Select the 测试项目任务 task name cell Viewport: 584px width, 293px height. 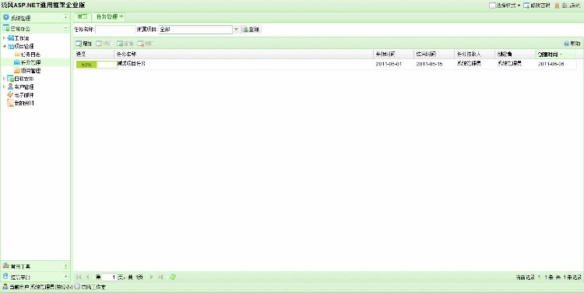131,64
